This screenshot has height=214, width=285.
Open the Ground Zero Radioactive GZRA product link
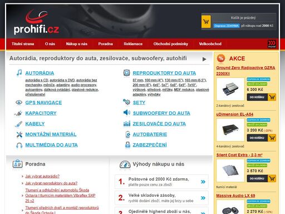245,71
